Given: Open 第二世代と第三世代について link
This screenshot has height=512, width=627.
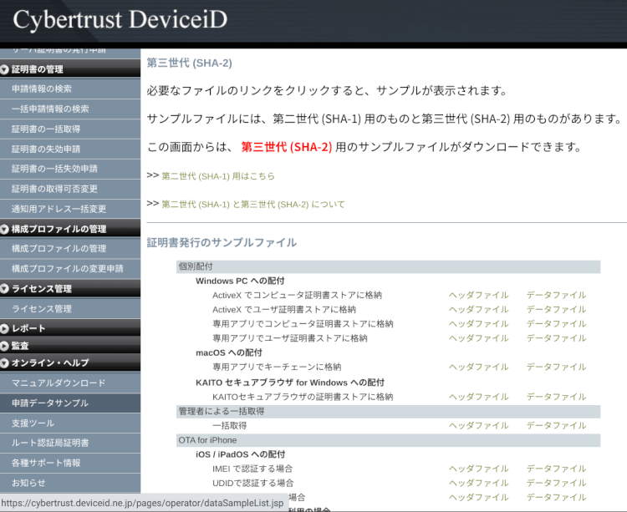Looking at the screenshot, I should click(252, 205).
